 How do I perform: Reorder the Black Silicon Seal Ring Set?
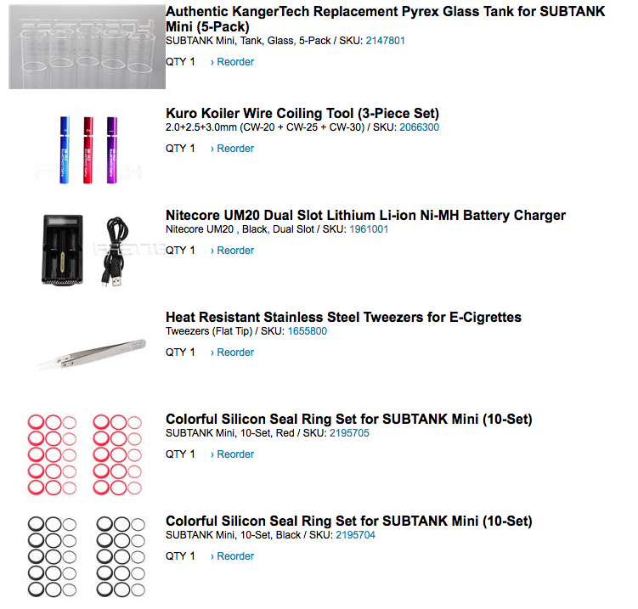pos(232,556)
